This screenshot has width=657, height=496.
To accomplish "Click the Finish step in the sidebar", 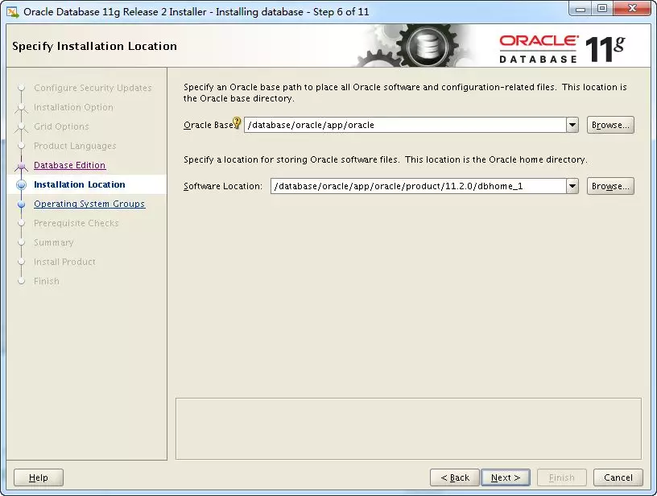I will tap(47, 281).
